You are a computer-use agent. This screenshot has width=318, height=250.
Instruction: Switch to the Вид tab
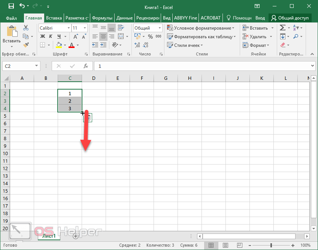click(x=167, y=18)
